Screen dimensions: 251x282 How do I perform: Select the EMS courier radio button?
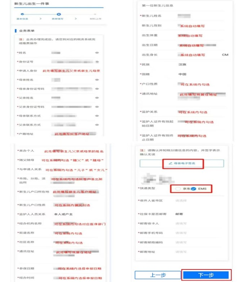click(194, 188)
